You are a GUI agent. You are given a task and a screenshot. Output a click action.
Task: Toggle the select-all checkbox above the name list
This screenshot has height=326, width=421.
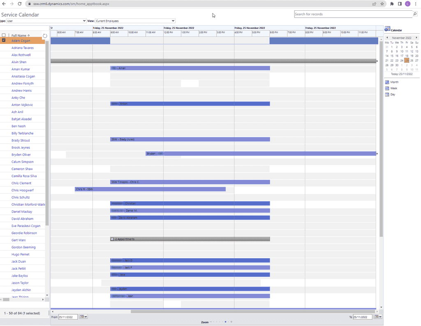pos(4,35)
